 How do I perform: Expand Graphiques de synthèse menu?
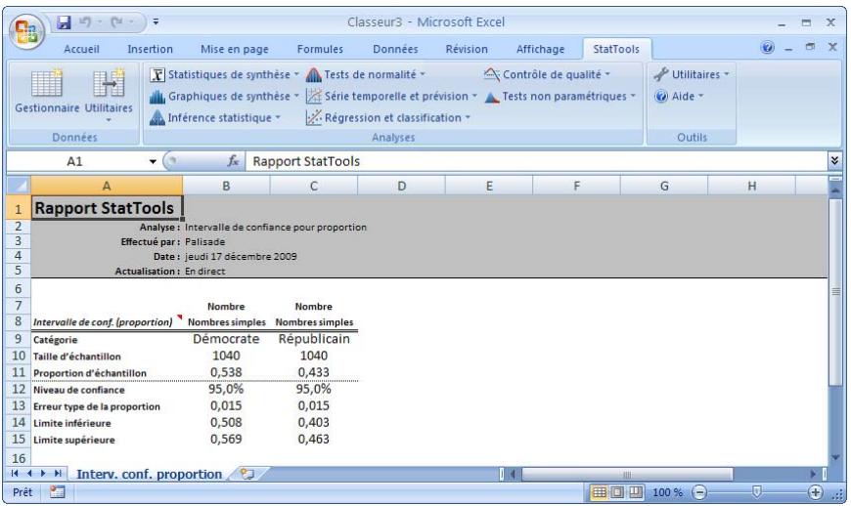(224, 96)
